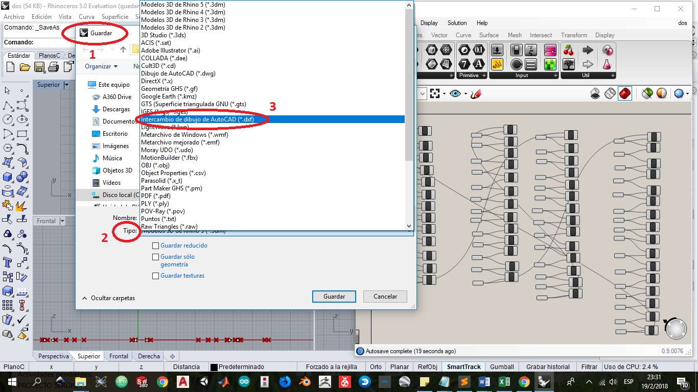
Task: Select Intercambio de dibujo de AutoCAD (*.dxf)
Action: pos(272,119)
